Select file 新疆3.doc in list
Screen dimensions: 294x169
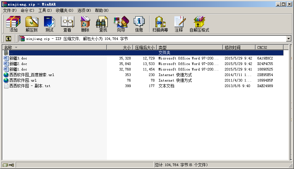click(18, 58)
